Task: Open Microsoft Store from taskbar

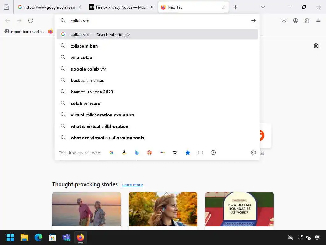Action: [53, 237]
